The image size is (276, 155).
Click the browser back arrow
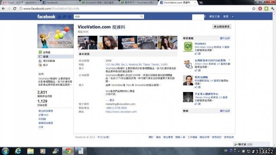3,9
